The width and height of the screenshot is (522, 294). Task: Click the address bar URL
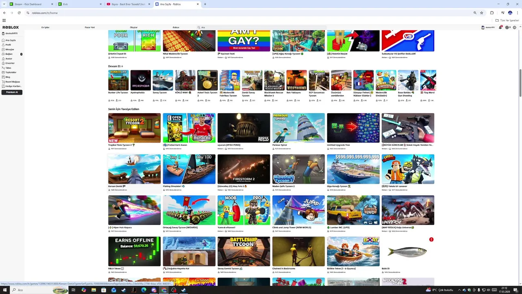(x=45, y=13)
